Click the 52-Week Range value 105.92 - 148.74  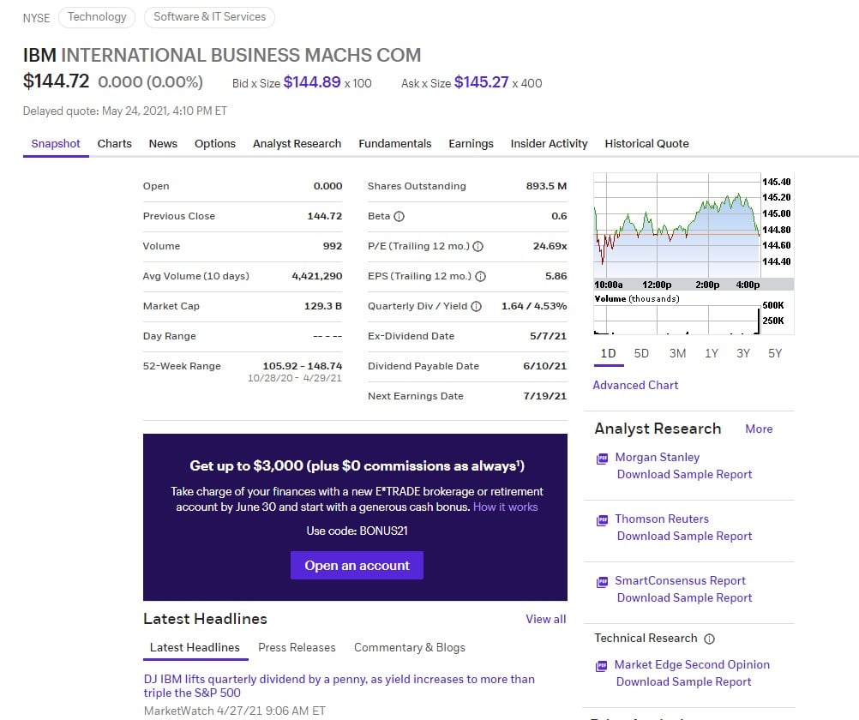(303, 366)
